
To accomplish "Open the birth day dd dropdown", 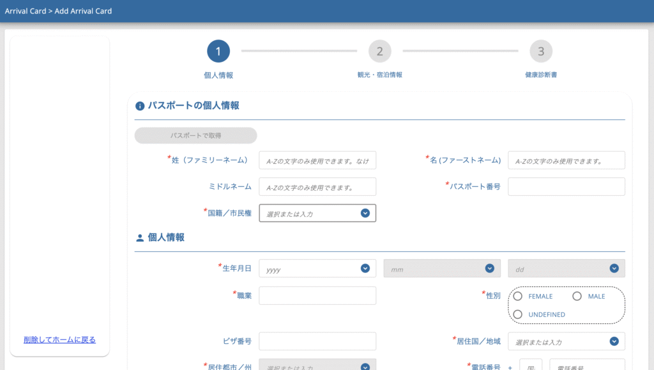I will [x=566, y=269].
